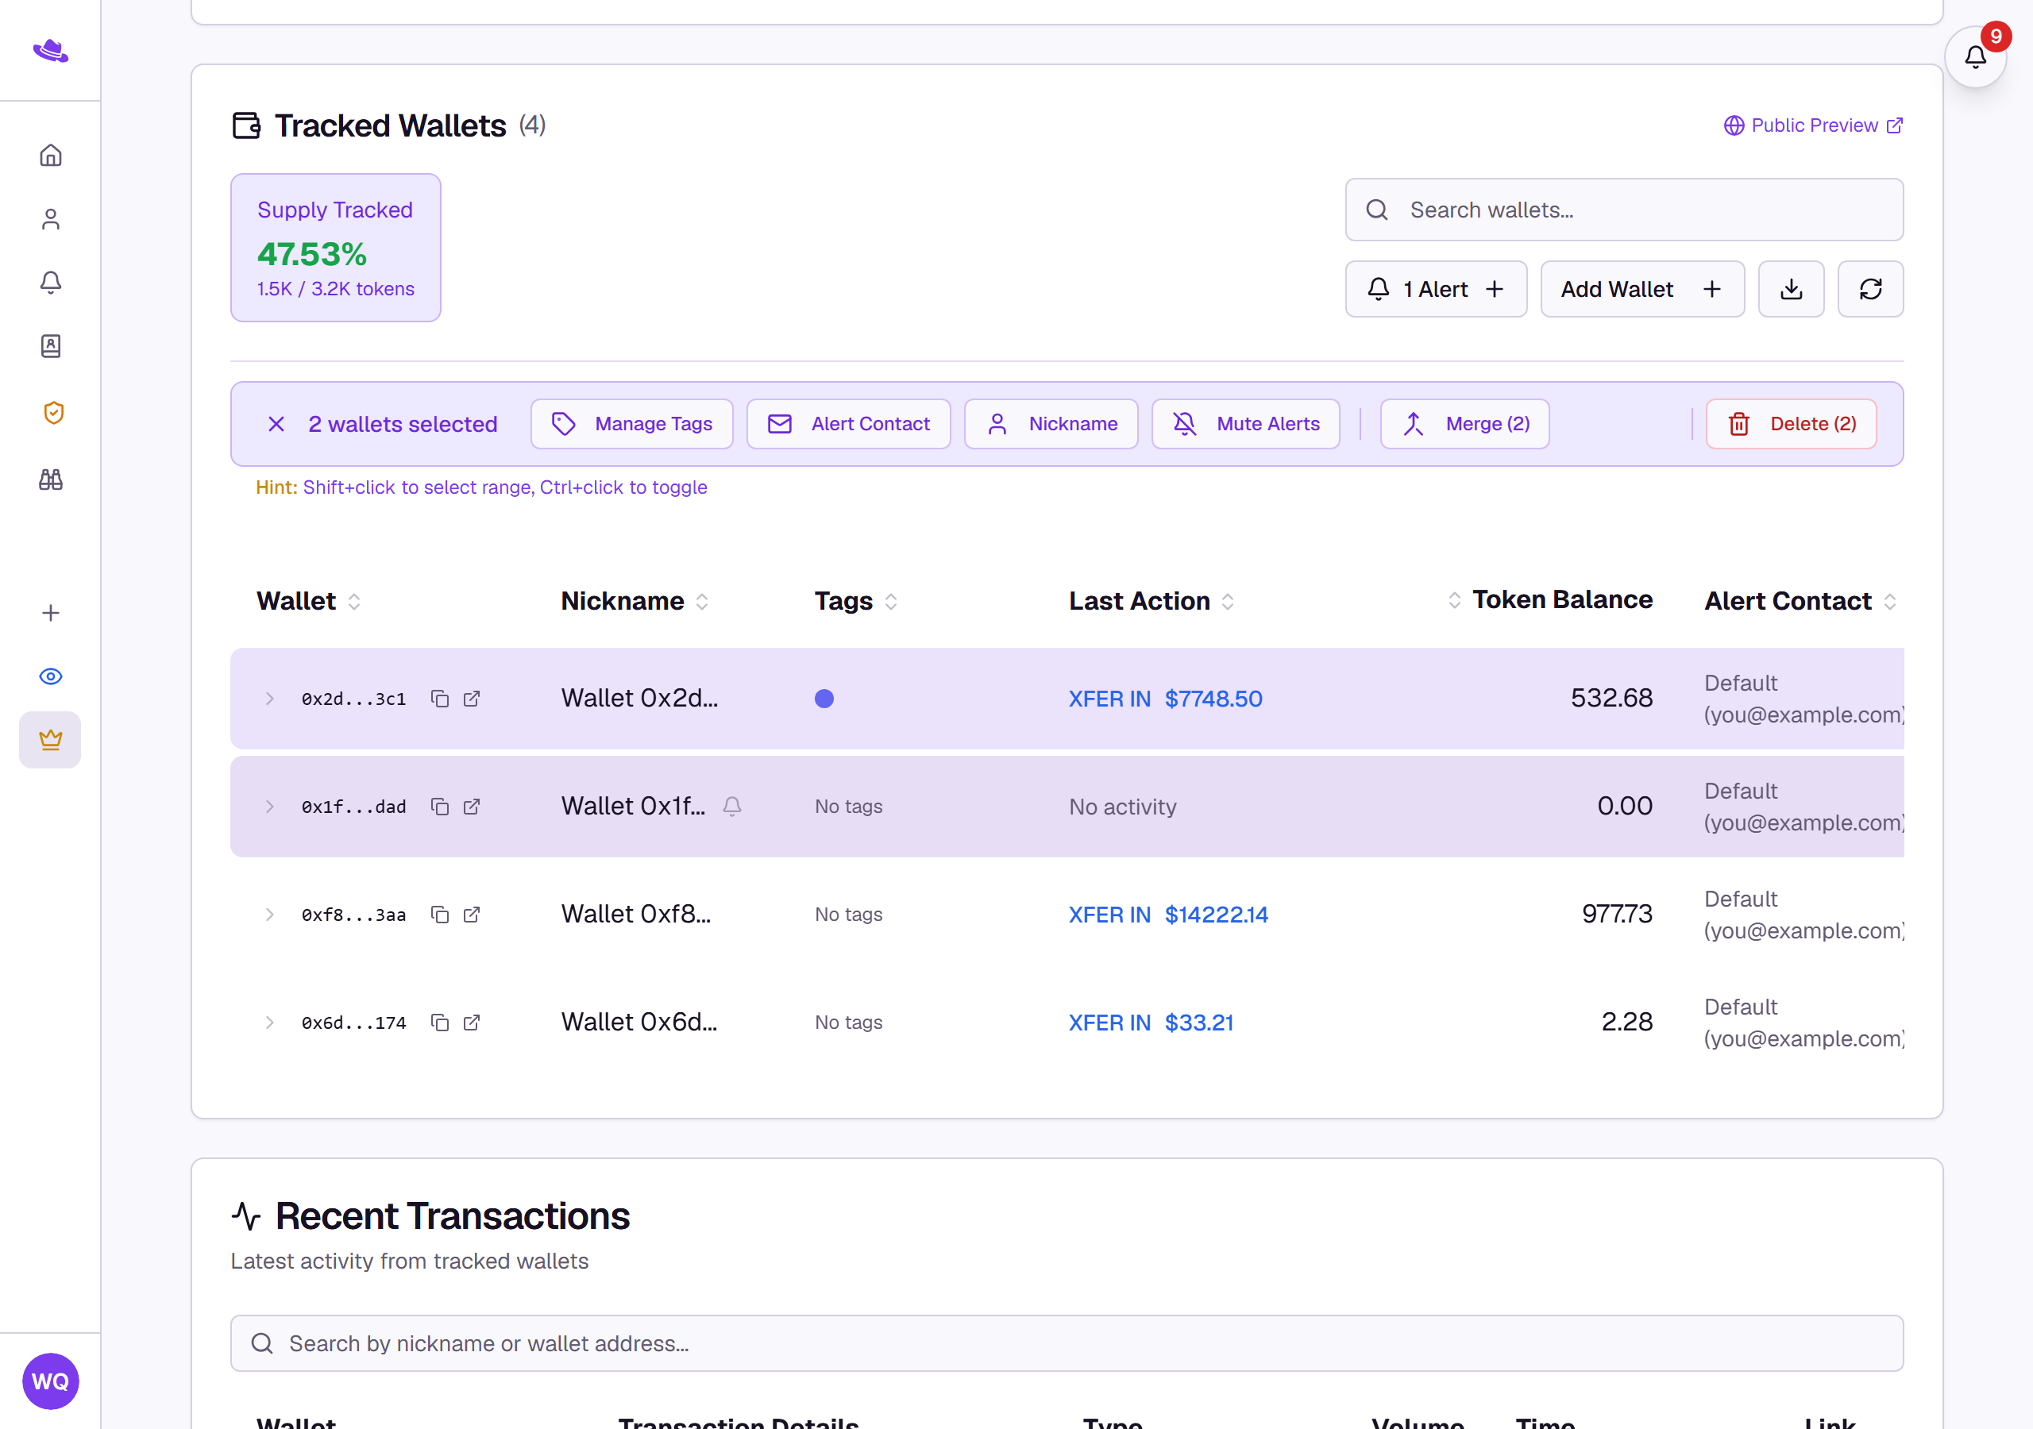Click Wallet 0xf8... nickname
This screenshot has width=2033, height=1429.
[x=636, y=914]
